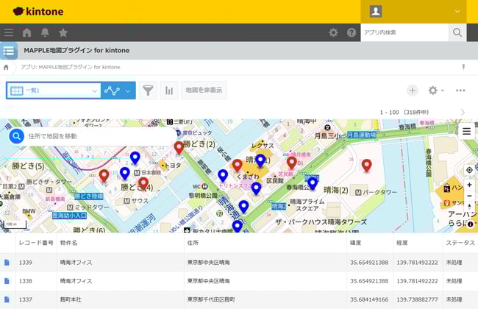Click the map current-location target icon

tap(469, 170)
